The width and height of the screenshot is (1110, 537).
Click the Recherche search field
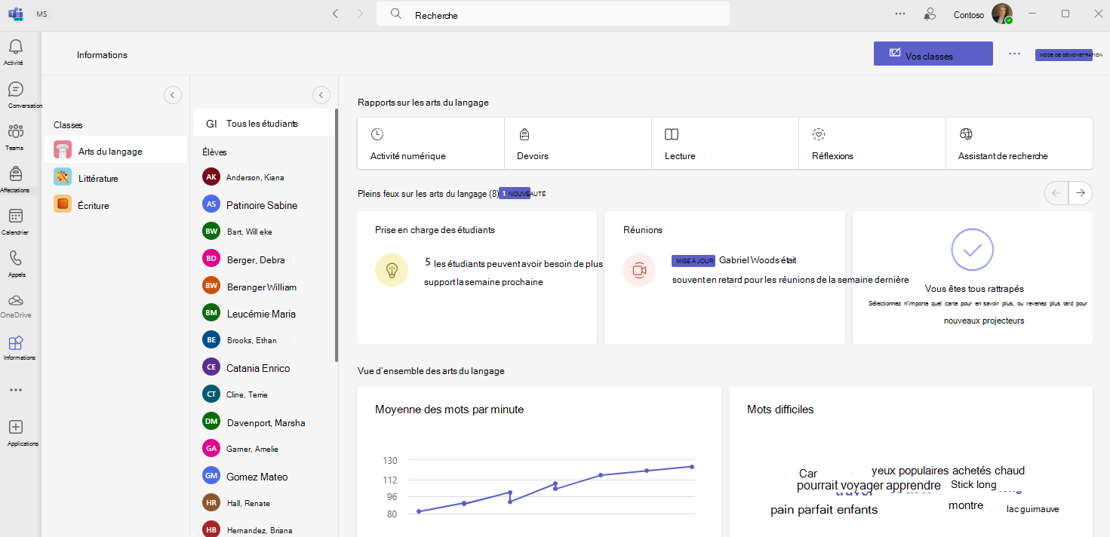[x=553, y=14]
